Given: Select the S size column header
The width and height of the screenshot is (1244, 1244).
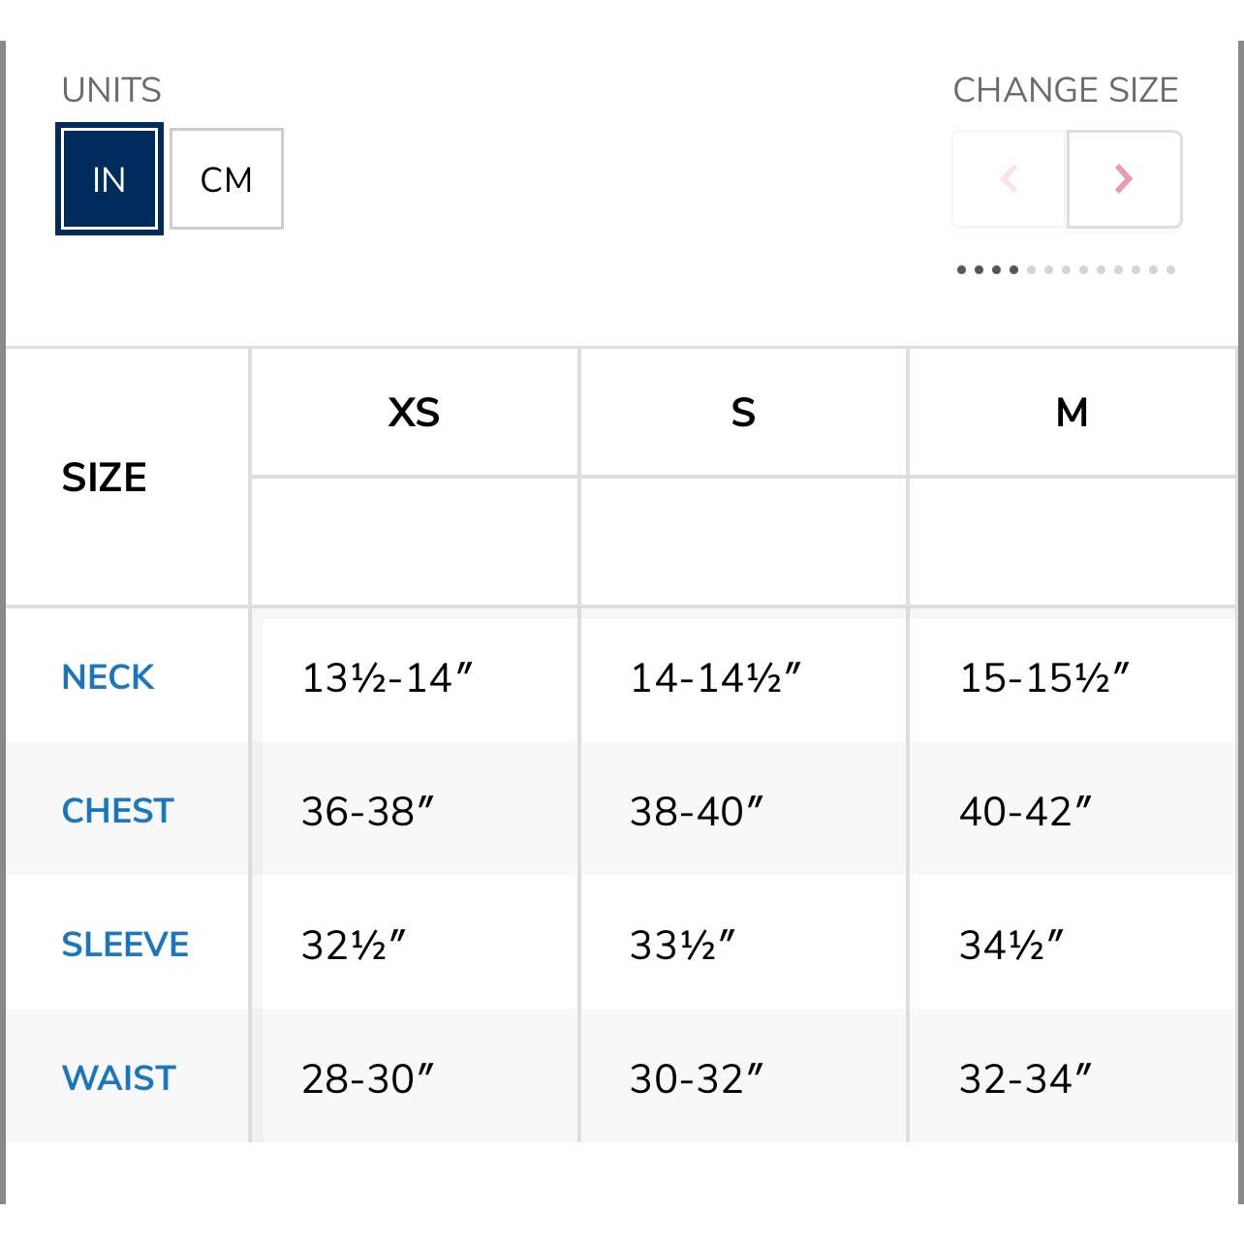Looking at the screenshot, I should coord(743,413).
